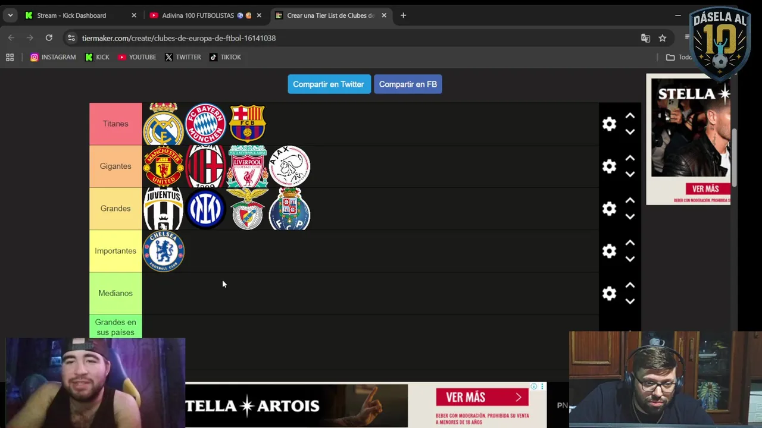Go forward in browser history
This screenshot has height=428, width=762.
[x=30, y=38]
